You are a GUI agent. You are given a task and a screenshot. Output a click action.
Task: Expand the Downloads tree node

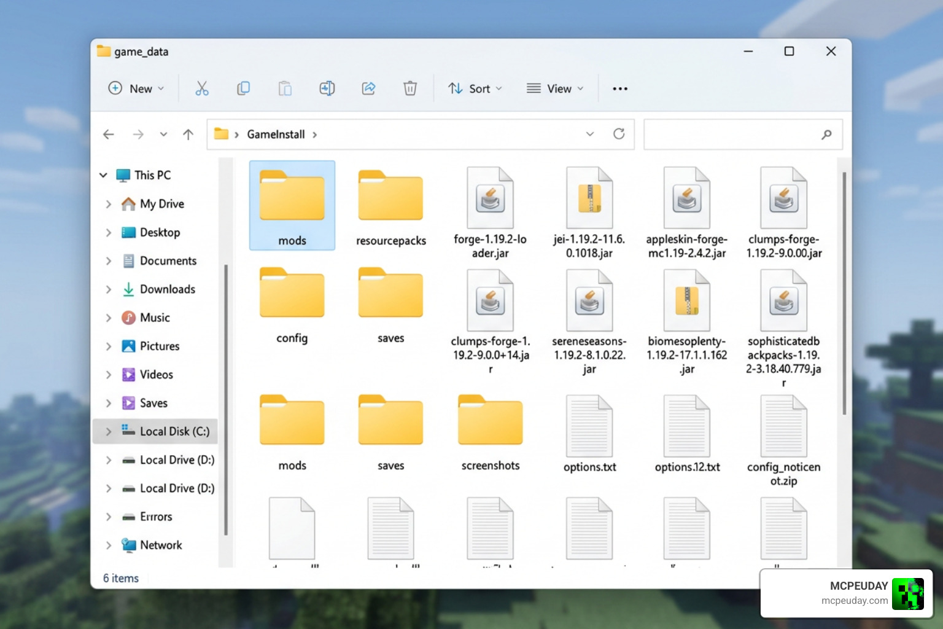click(109, 289)
